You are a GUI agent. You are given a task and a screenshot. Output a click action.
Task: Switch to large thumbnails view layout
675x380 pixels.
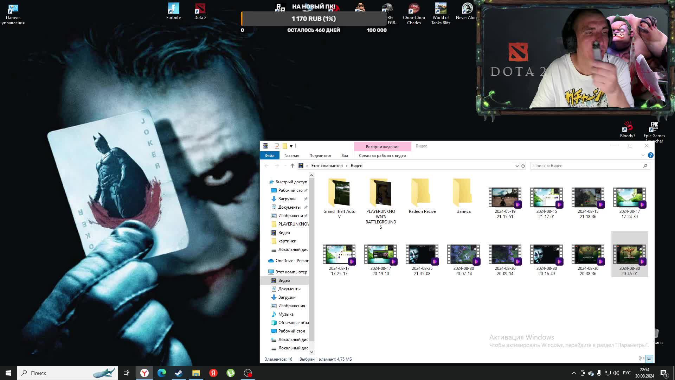649,359
